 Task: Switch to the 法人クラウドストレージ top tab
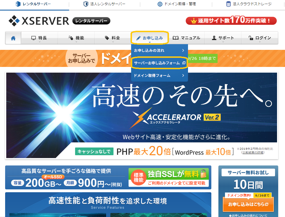click(x=249, y=4)
